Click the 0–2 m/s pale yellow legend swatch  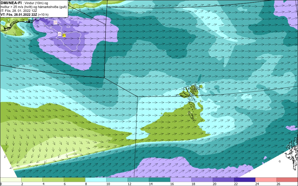point(11,180)
